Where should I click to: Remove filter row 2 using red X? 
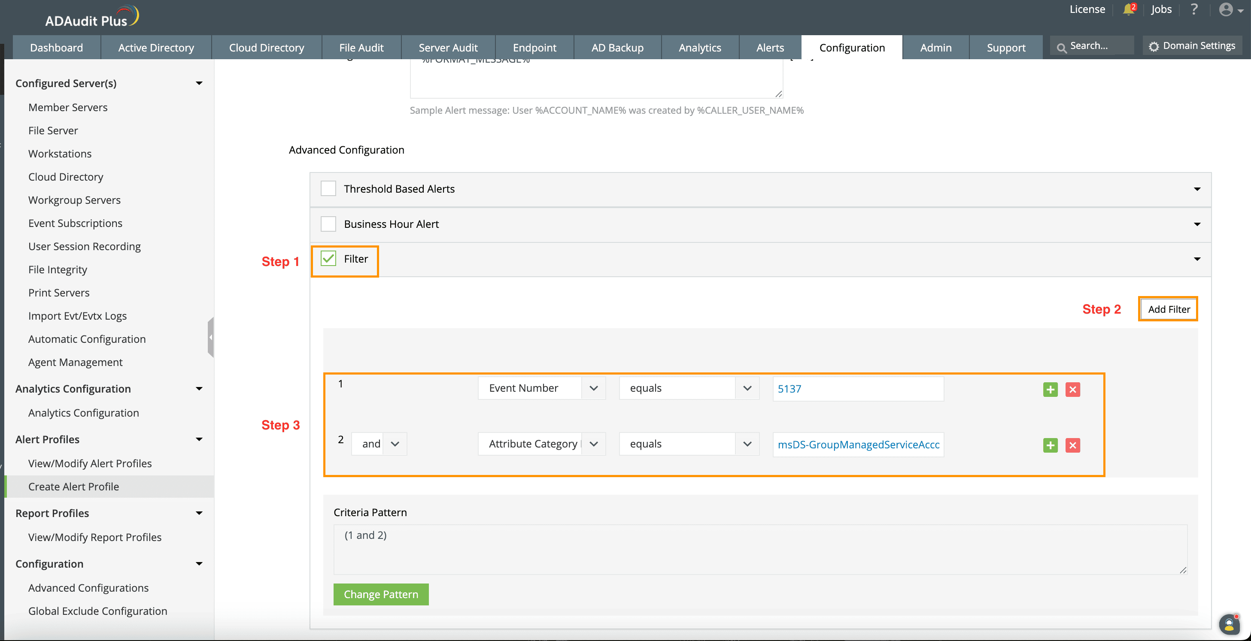point(1072,445)
